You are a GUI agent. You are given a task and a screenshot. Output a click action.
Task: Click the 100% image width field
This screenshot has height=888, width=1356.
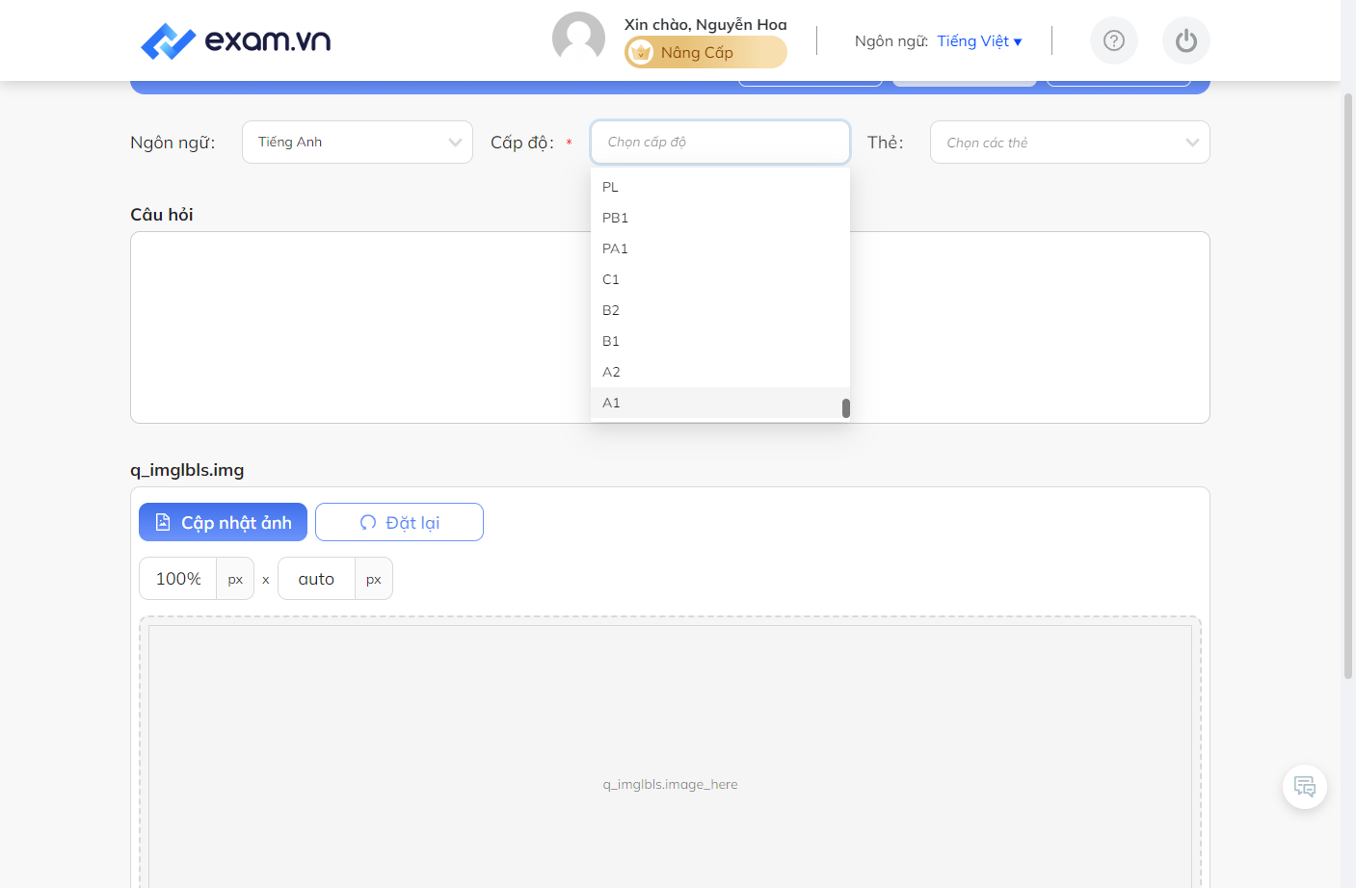click(x=178, y=579)
